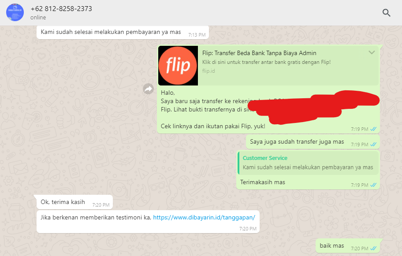Open the dibayarin.id/tanggapan link
402x256 pixels.
click(204, 217)
